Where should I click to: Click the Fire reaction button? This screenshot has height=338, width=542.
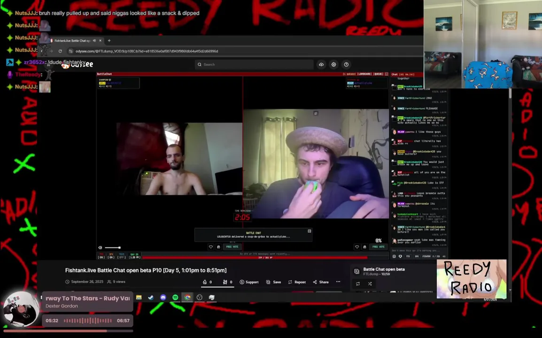(x=208, y=282)
